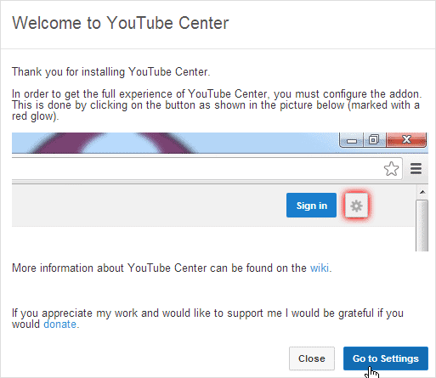Viewport: 436px width, 378px height.
Task: Click the address bar field in picture
Action: point(207,168)
